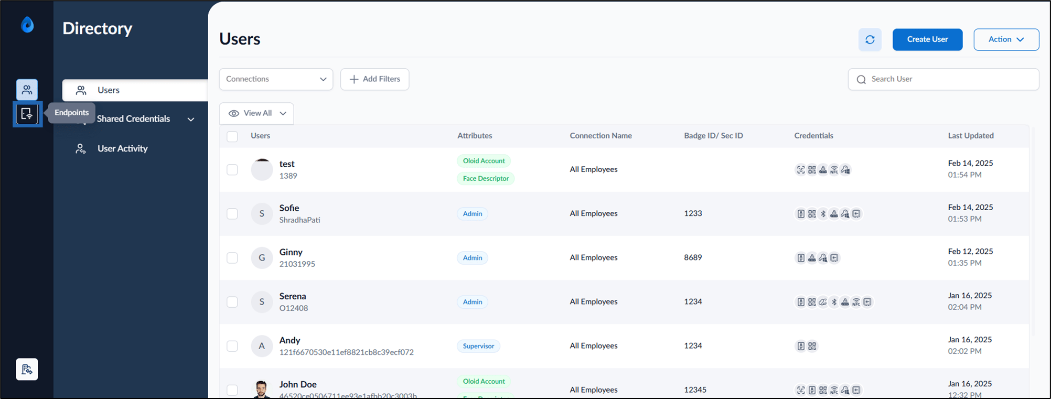Open the Endpoints section in sidebar
The height and width of the screenshot is (399, 1051).
point(27,114)
